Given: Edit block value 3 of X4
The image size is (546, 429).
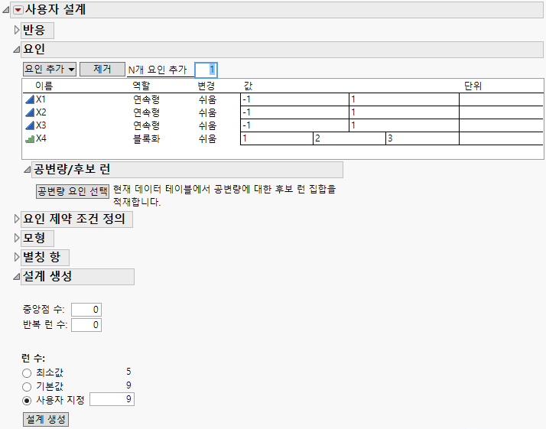Looking at the screenshot, I should [x=422, y=138].
